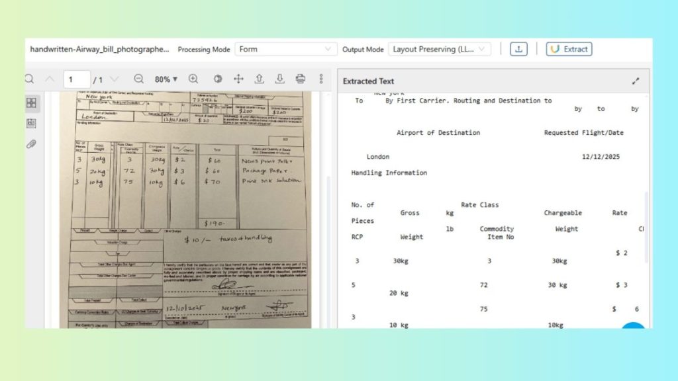This screenshot has width=678, height=381.
Task: Show page thumbnails in sidebar
Action: point(31,103)
